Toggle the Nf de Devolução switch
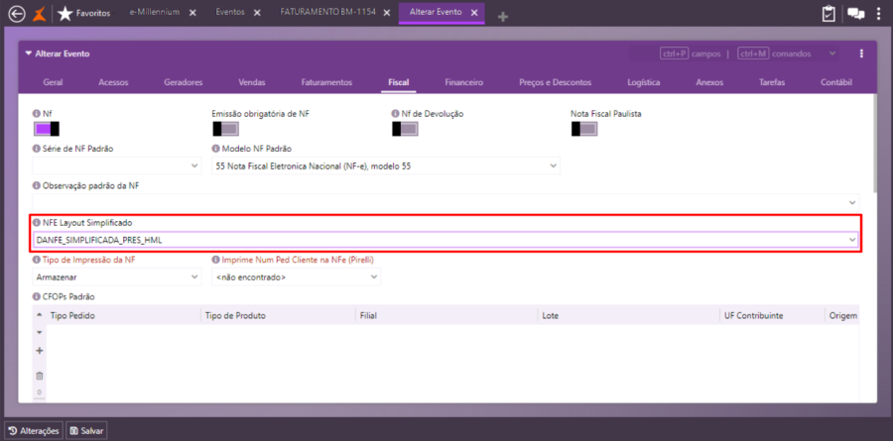 [405, 129]
